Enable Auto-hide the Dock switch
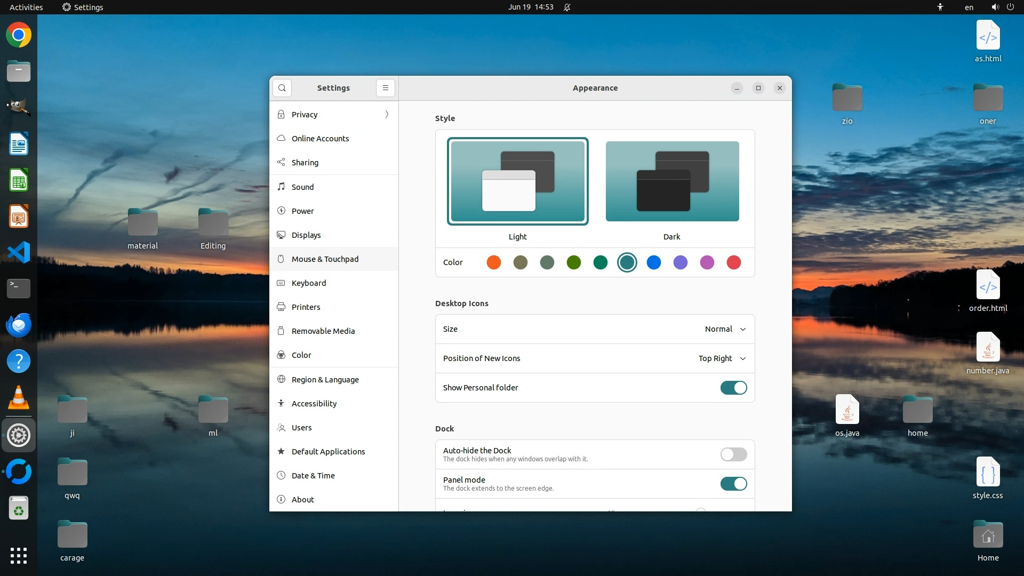 coord(733,454)
